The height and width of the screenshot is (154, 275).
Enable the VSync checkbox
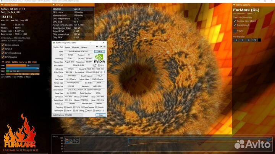click(x=235, y=31)
